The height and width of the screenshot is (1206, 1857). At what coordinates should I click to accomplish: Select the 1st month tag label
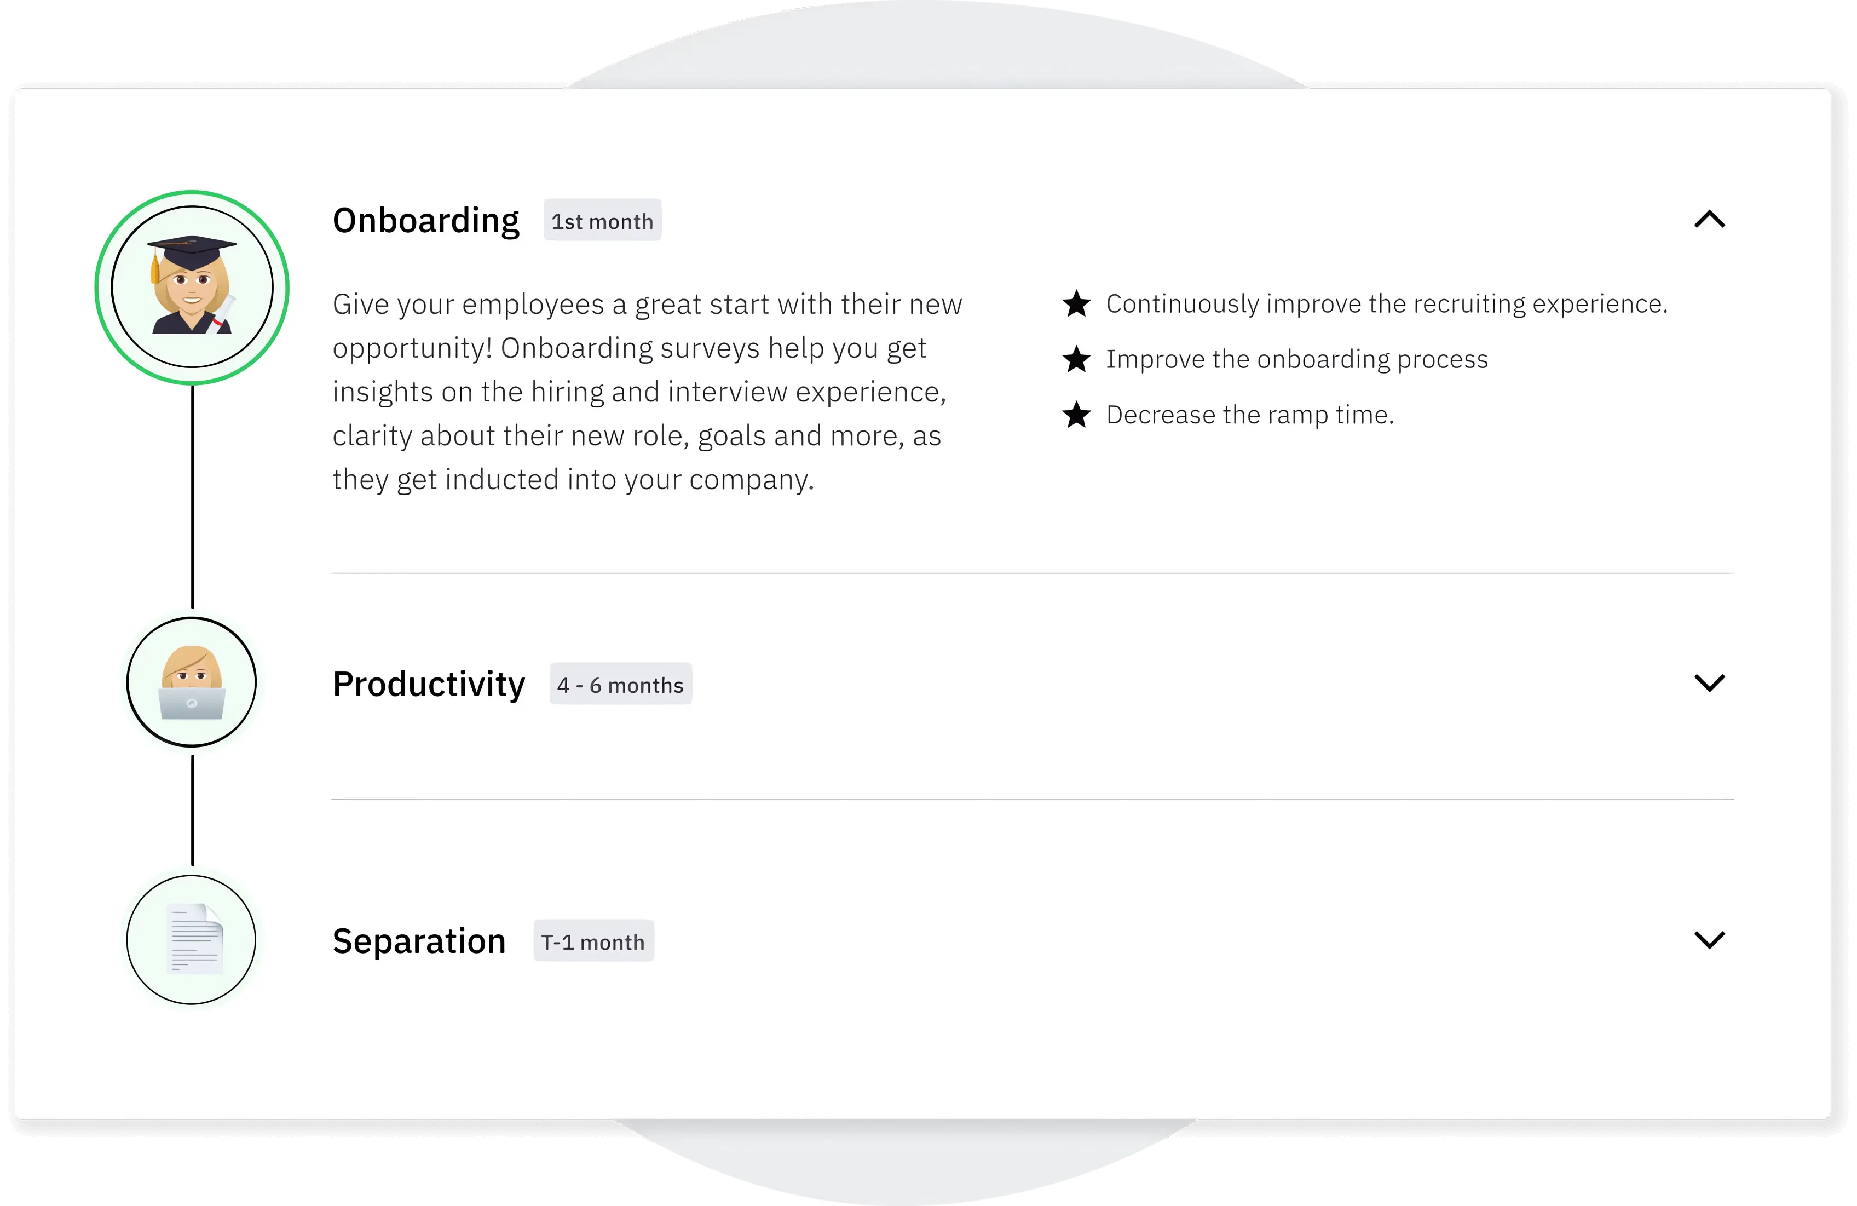click(x=602, y=222)
